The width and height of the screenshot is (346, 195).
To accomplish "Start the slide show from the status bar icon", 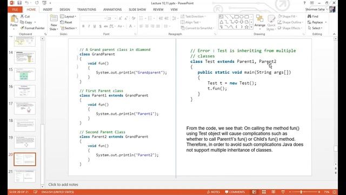I will (x=283, y=192).
